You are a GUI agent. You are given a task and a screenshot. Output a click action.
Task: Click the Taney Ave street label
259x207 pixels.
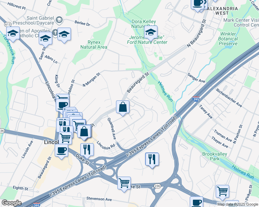pos(205,112)
